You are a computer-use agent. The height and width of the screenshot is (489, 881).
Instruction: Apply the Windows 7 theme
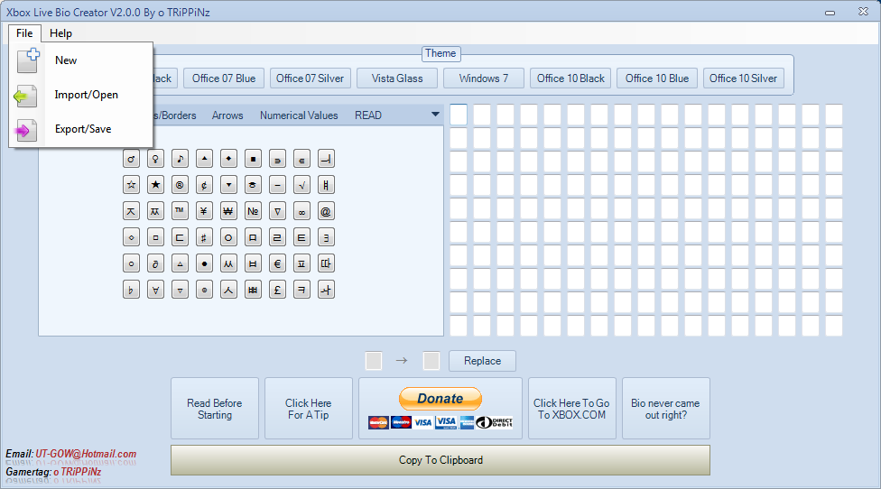click(x=484, y=78)
